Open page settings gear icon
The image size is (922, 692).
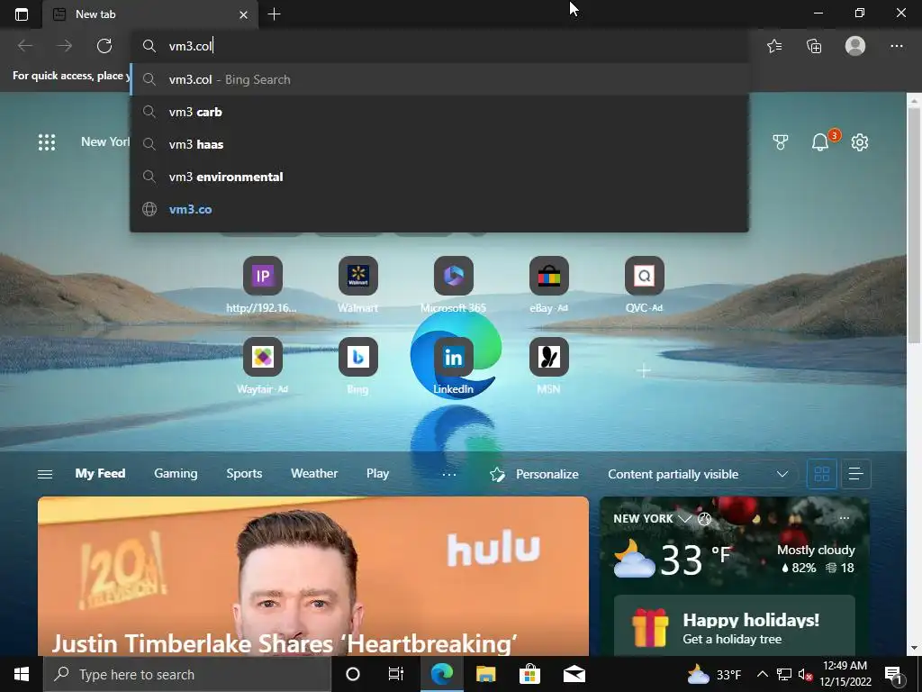click(x=860, y=142)
